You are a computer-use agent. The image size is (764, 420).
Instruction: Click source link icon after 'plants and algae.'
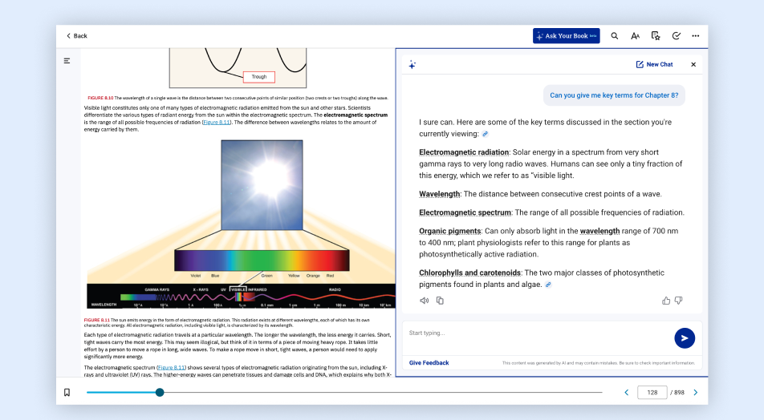tap(548, 285)
